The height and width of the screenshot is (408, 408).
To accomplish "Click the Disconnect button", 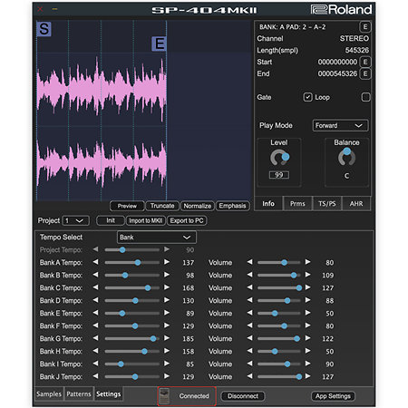I will pos(243,396).
